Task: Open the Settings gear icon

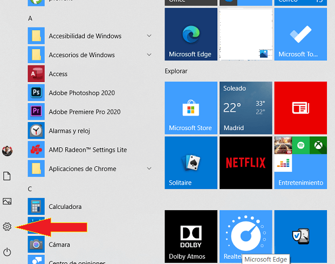Action: click(x=7, y=226)
